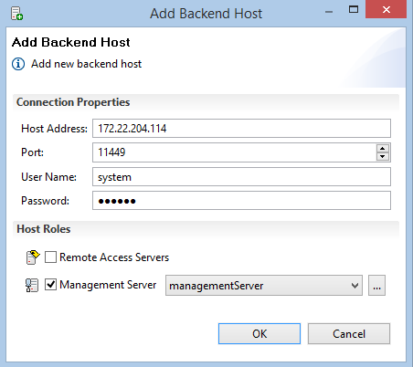Click the blue information icon
The width and height of the screenshot is (413, 367).
(18, 64)
